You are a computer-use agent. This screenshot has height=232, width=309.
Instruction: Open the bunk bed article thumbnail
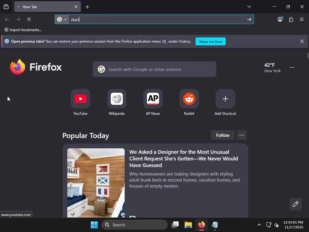[96, 183]
